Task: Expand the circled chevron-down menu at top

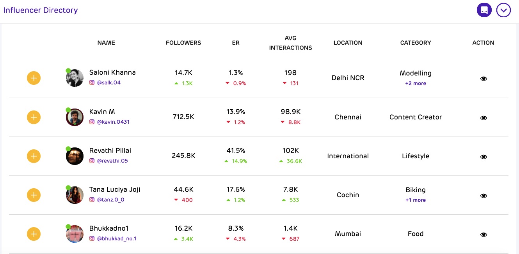Action: 503,10
